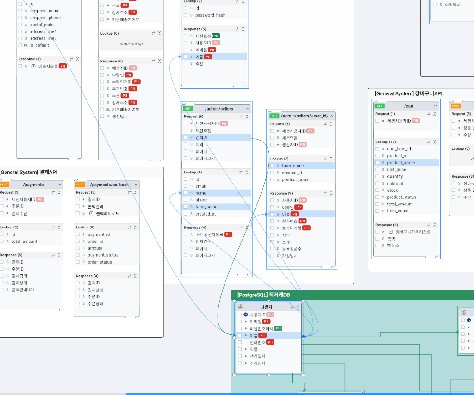The image size is (474, 395).
Task: Click the horizontal scrollbar at the bottom
Action: (299, 394)
